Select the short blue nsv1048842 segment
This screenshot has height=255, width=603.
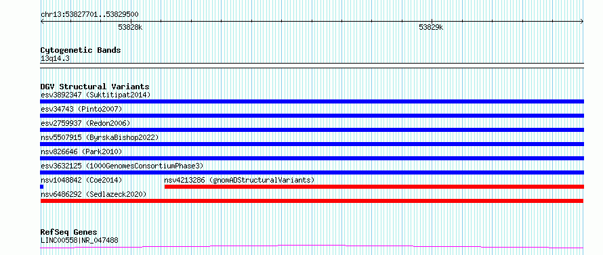pyautogui.click(x=41, y=187)
